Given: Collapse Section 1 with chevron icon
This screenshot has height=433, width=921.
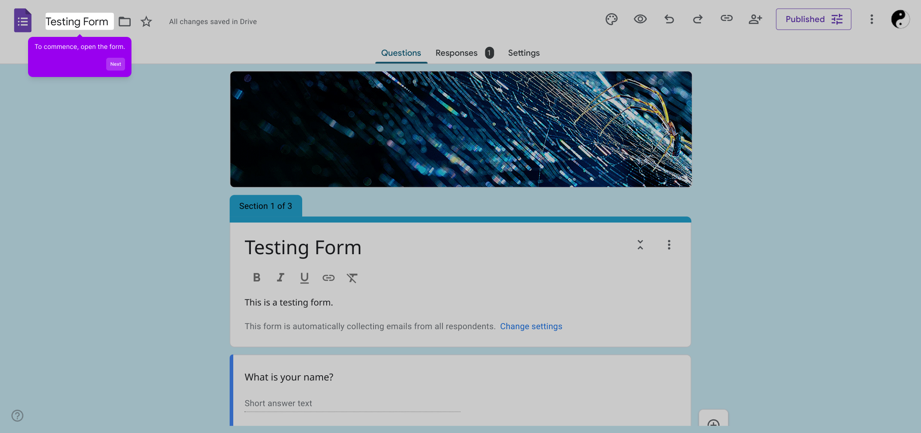Looking at the screenshot, I should point(640,245).
